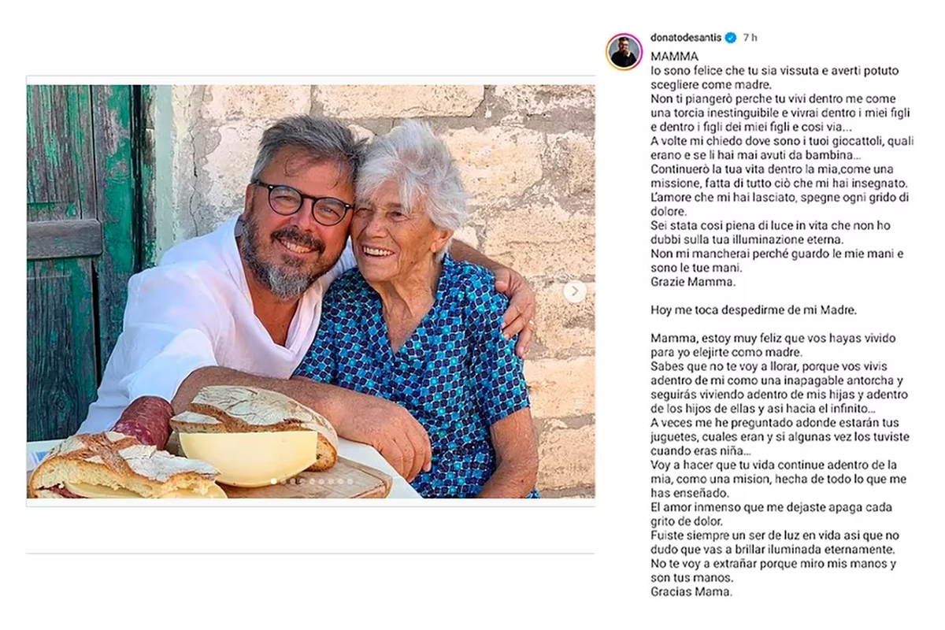This screenshot has height=630, width=945.
Task: Click the donatodesantis username link
Action: tap(686, 37)
